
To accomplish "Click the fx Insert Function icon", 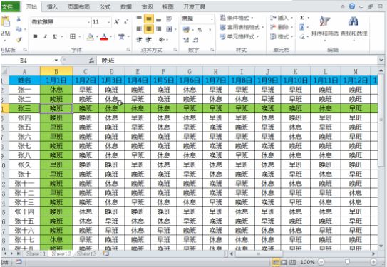I will tap(91, 61).
